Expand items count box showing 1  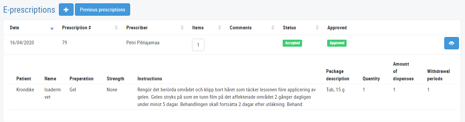click(198, 45)
